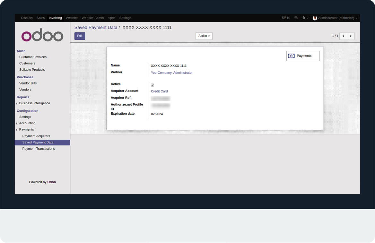
Task: Go back via Saved Payment Data breadcrumb
Action: pyautogui.click(x=96, y=28)
